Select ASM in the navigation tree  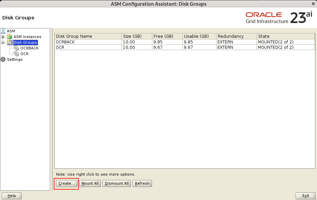point(11,31)
